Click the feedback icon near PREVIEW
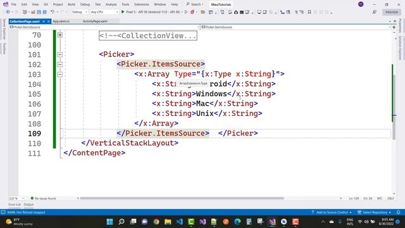 374,12
